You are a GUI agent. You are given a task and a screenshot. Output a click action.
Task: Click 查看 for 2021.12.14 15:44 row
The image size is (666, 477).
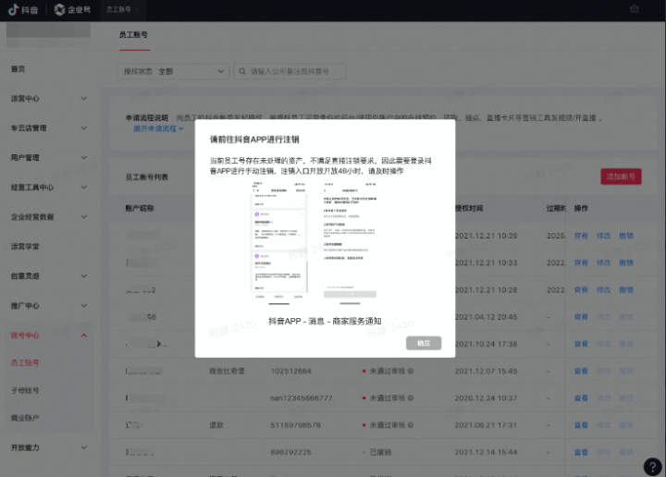(581, 452)
